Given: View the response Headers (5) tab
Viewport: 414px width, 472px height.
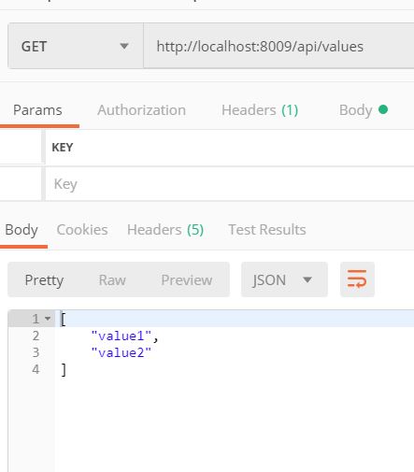Looking at the screenshot, I should pos(165,230).
